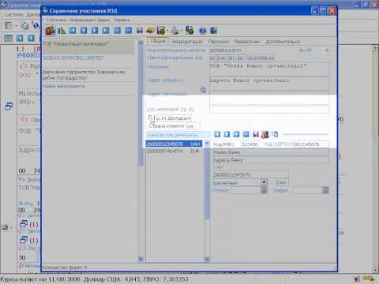Select the EUR bank account row

(174, 151)
